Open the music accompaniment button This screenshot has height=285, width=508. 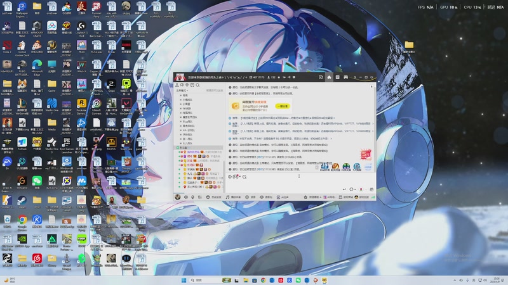click(233, 197)
